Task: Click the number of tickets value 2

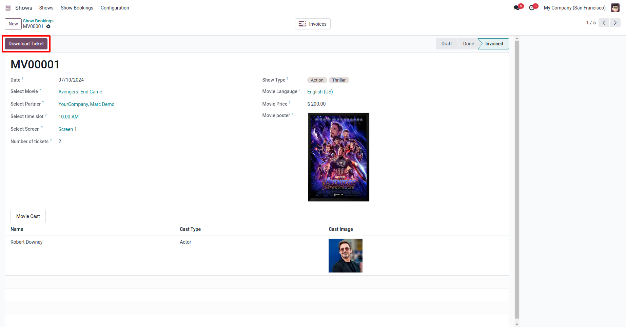Action: (x=60, y=141)
